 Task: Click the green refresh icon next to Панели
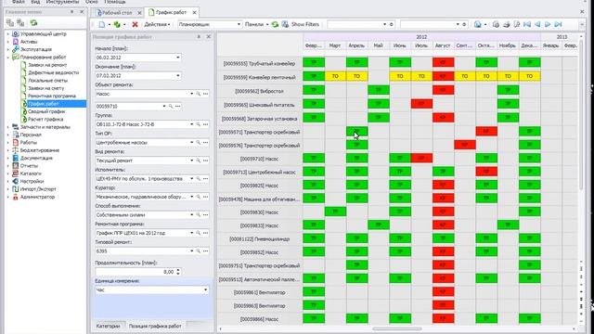pyautogui.click(x=275, y=24)
